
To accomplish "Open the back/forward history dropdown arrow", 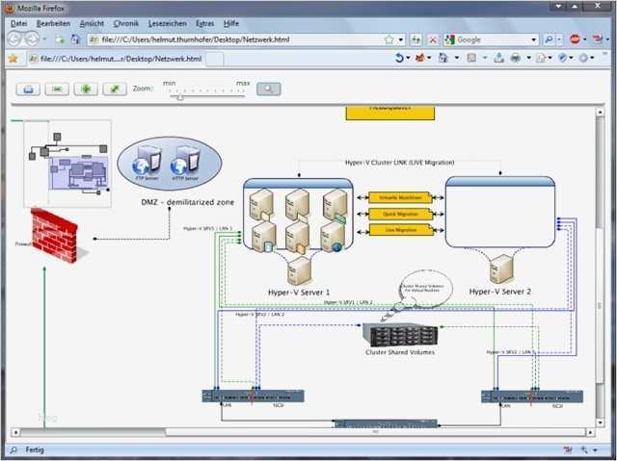I will point(44,39).
